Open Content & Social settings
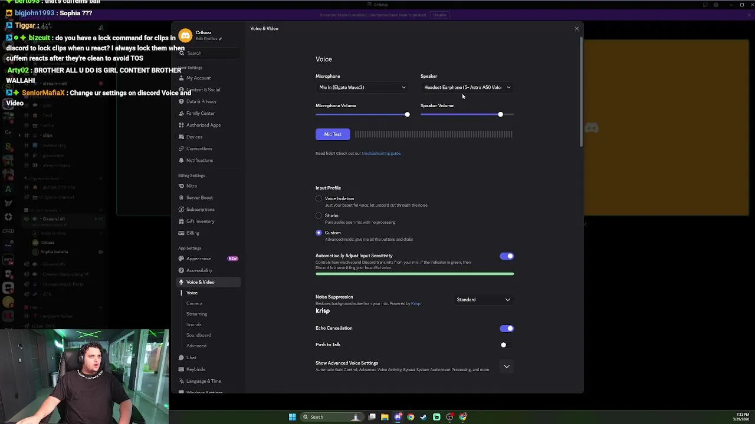 [208, 90]
